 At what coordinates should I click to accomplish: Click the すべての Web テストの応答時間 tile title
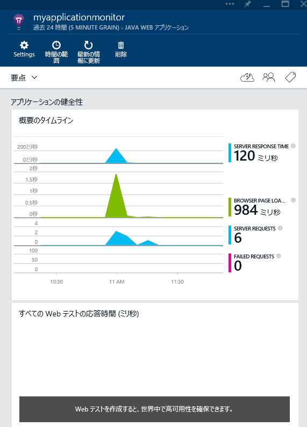(x=79, y=314)
